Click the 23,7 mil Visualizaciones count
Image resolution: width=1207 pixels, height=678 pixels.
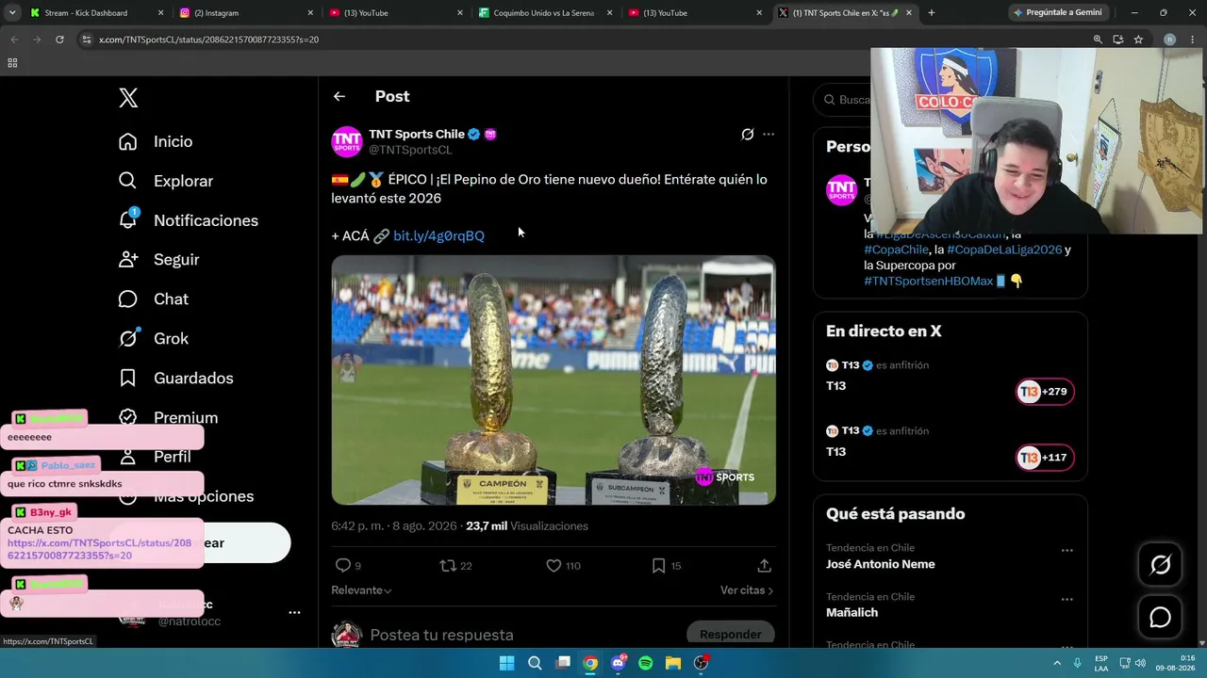pos(527,526)
